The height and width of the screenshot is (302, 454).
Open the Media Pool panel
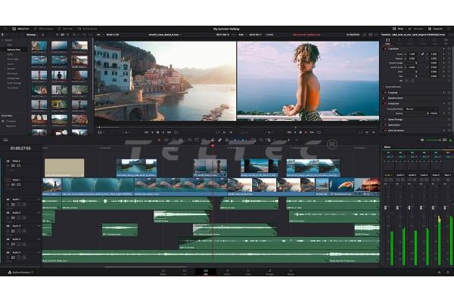tap(16, 28)
